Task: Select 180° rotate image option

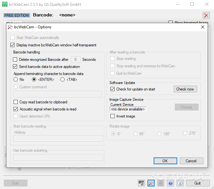Action: coord(159,134)
